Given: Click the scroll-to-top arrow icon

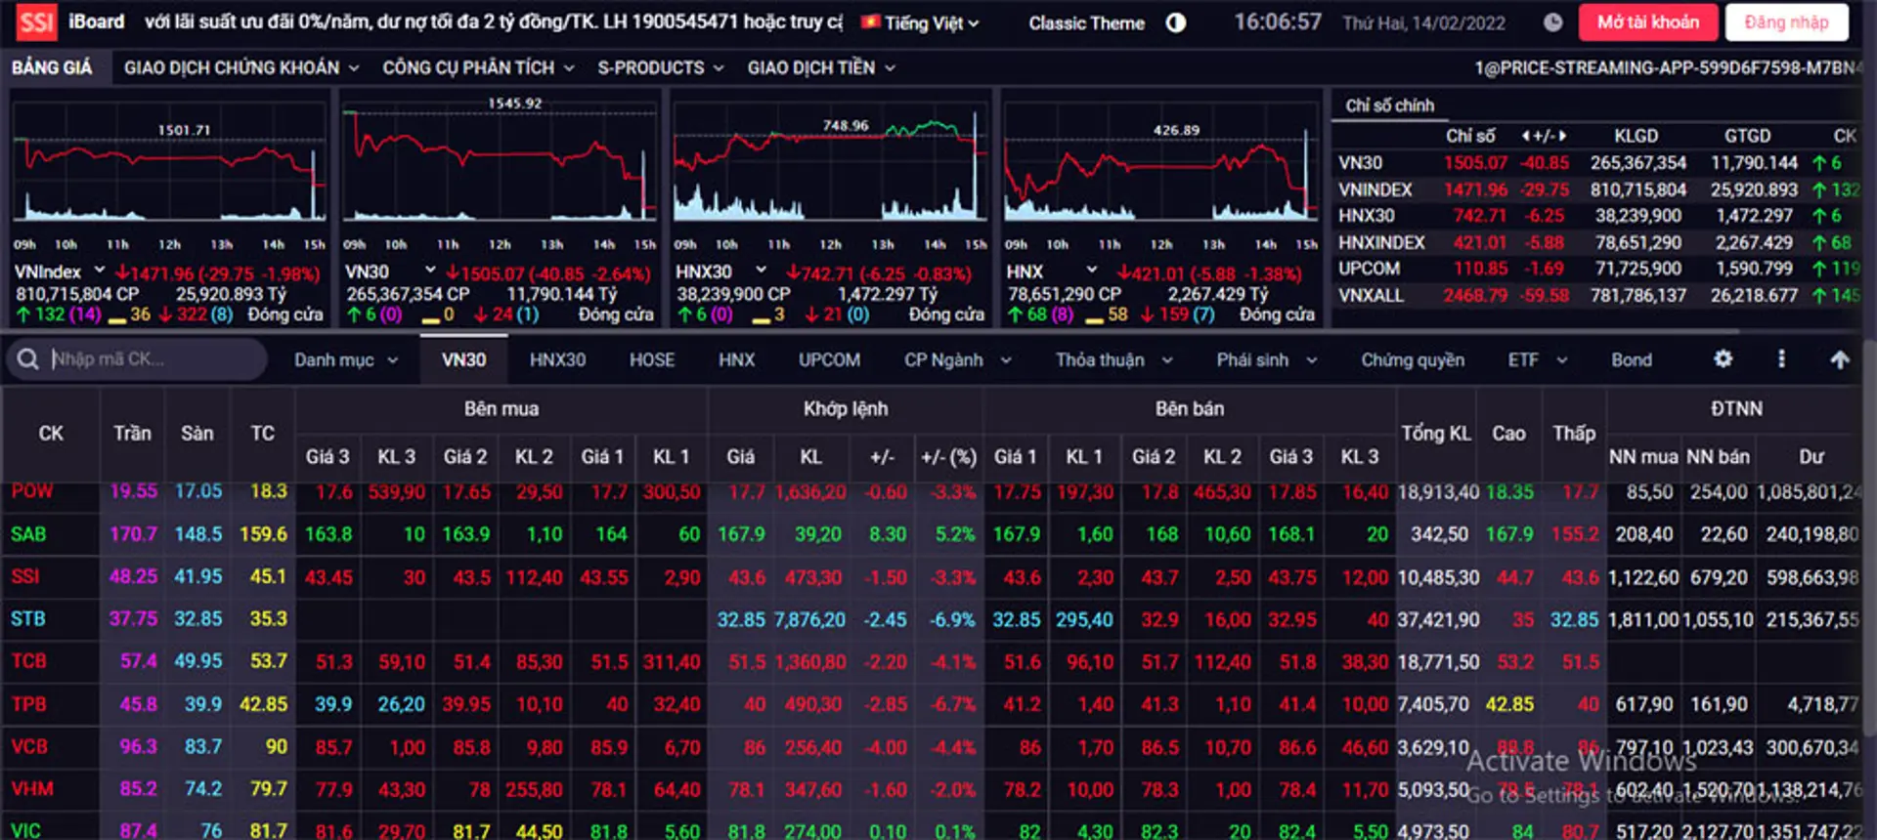Looking at the screenshot, I should click(1839, 359).
